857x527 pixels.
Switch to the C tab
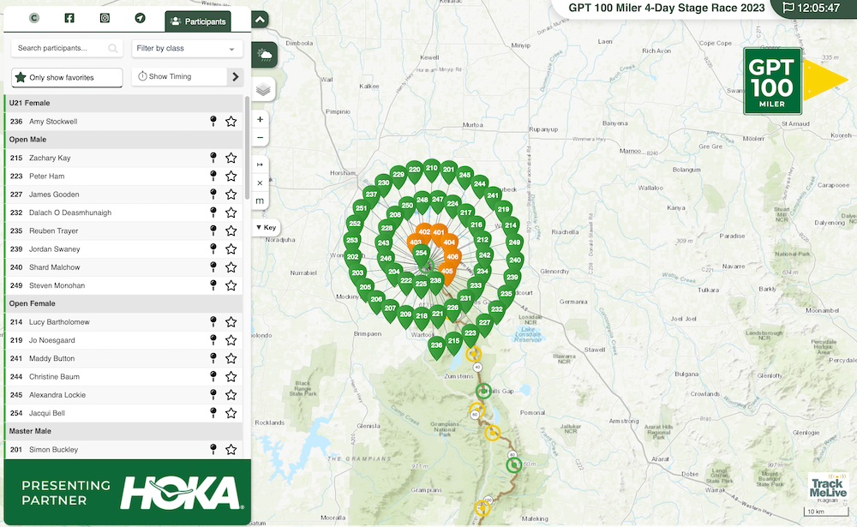click(34, 18)
